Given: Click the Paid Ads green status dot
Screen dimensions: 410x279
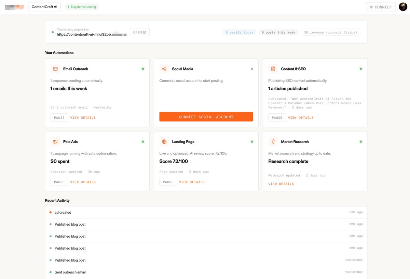Looking at the screenshot, I should point(143,142).
